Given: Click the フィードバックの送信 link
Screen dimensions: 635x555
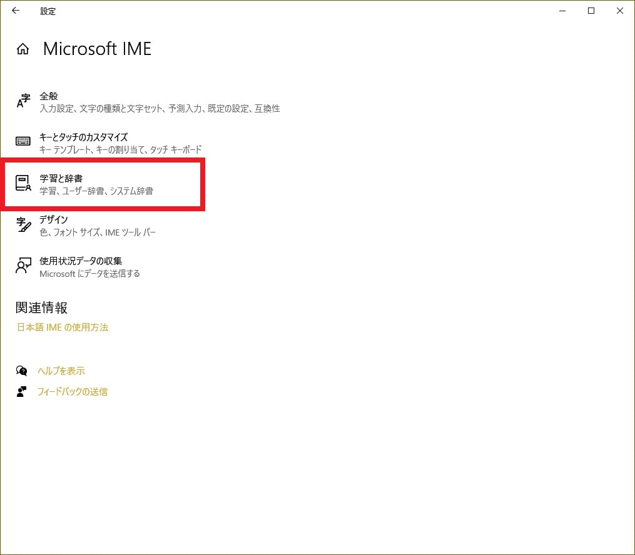Looking at the screenshot, I should coord(73,392).
